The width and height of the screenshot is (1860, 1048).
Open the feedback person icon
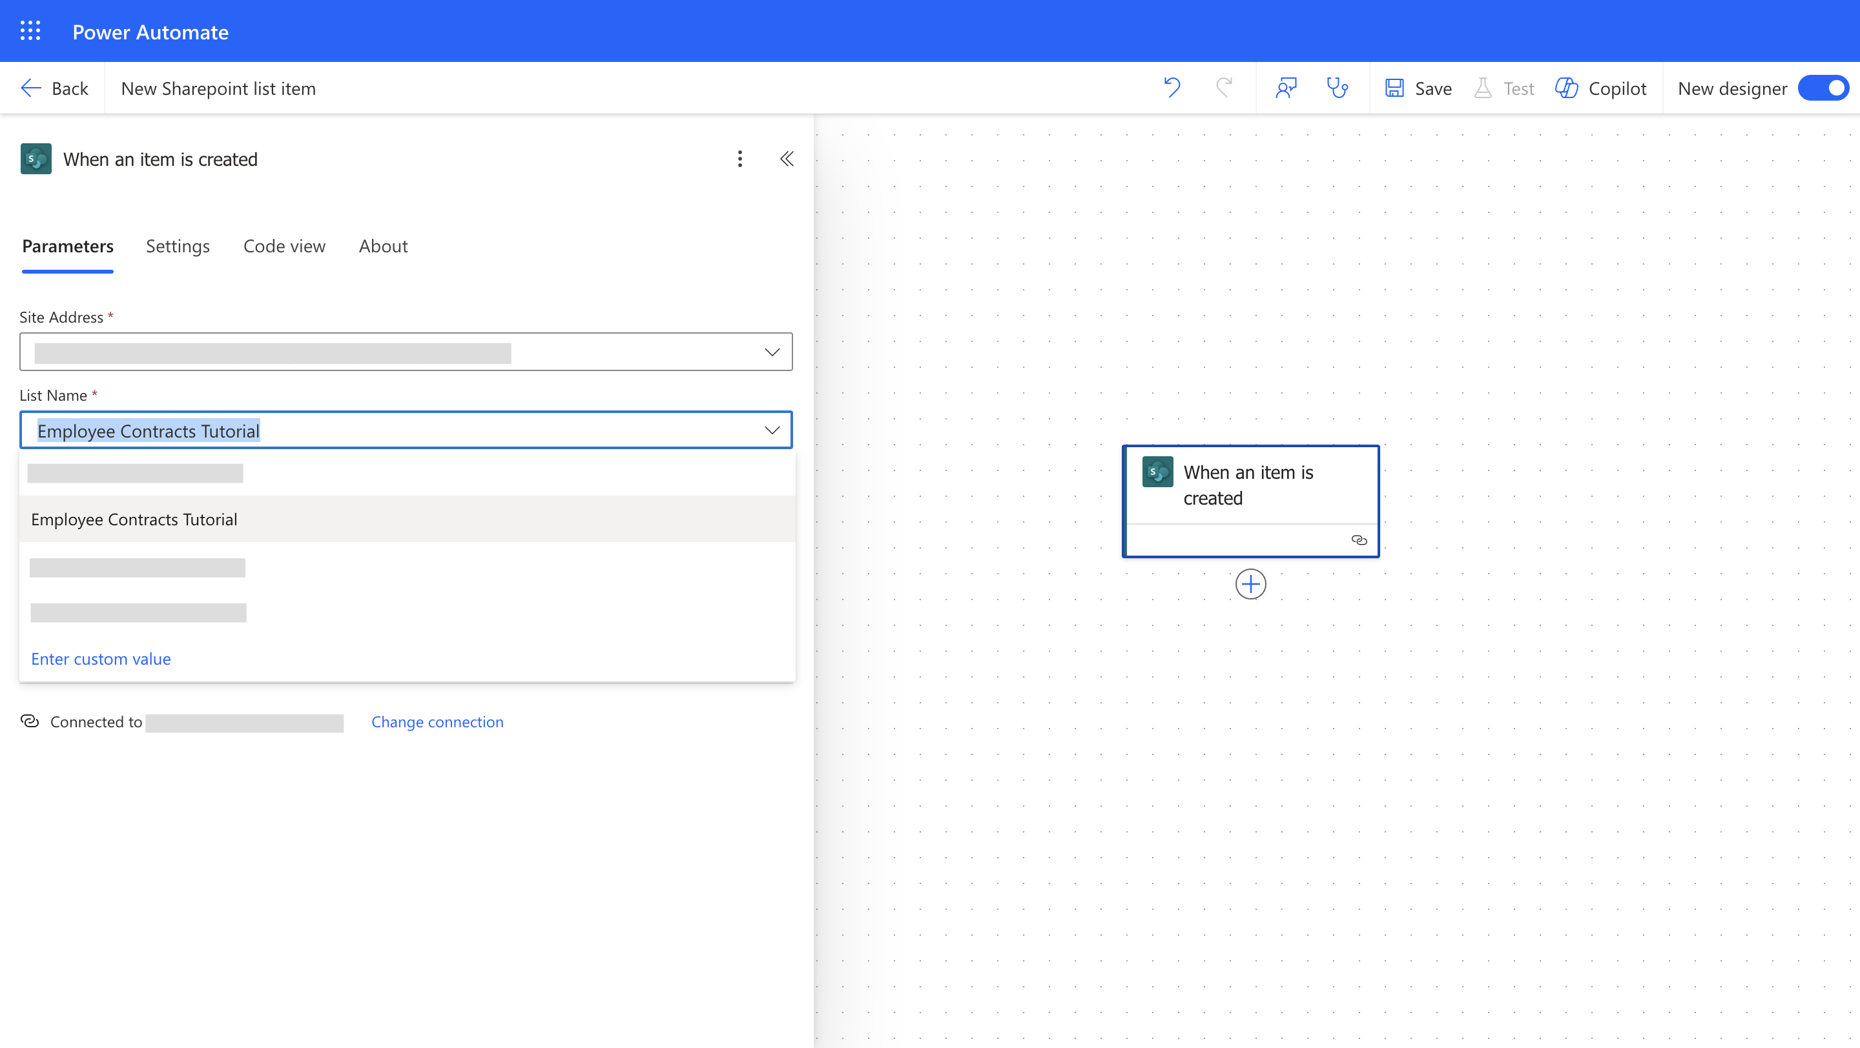[1286, 88]
